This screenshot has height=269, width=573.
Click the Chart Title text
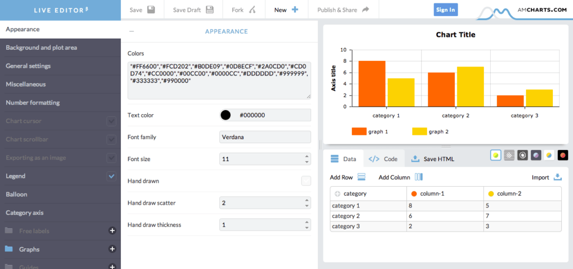click(455, 35)
